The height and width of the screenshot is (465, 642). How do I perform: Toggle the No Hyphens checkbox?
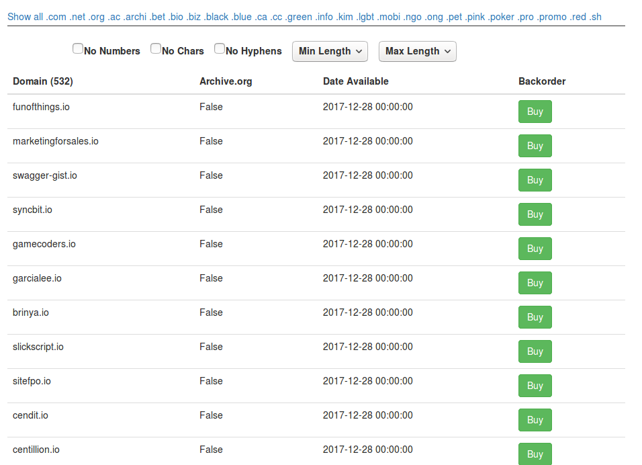point(220,48)
